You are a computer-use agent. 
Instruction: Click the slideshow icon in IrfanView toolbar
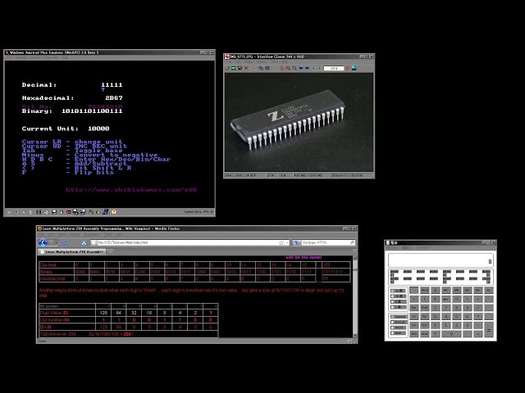(234, 68)
